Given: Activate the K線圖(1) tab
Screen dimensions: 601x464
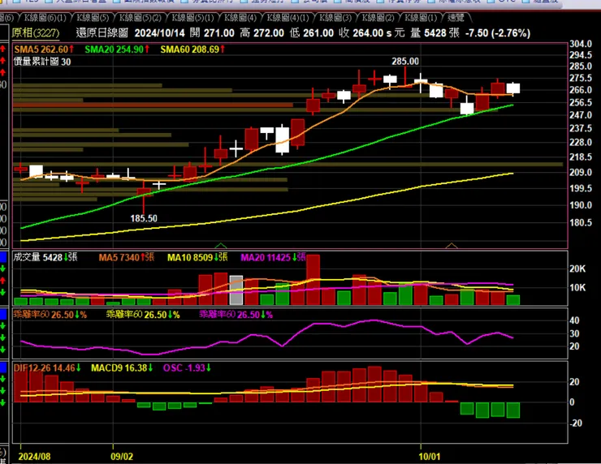Looking at the screenshot, I should click(x=421, y=18).
